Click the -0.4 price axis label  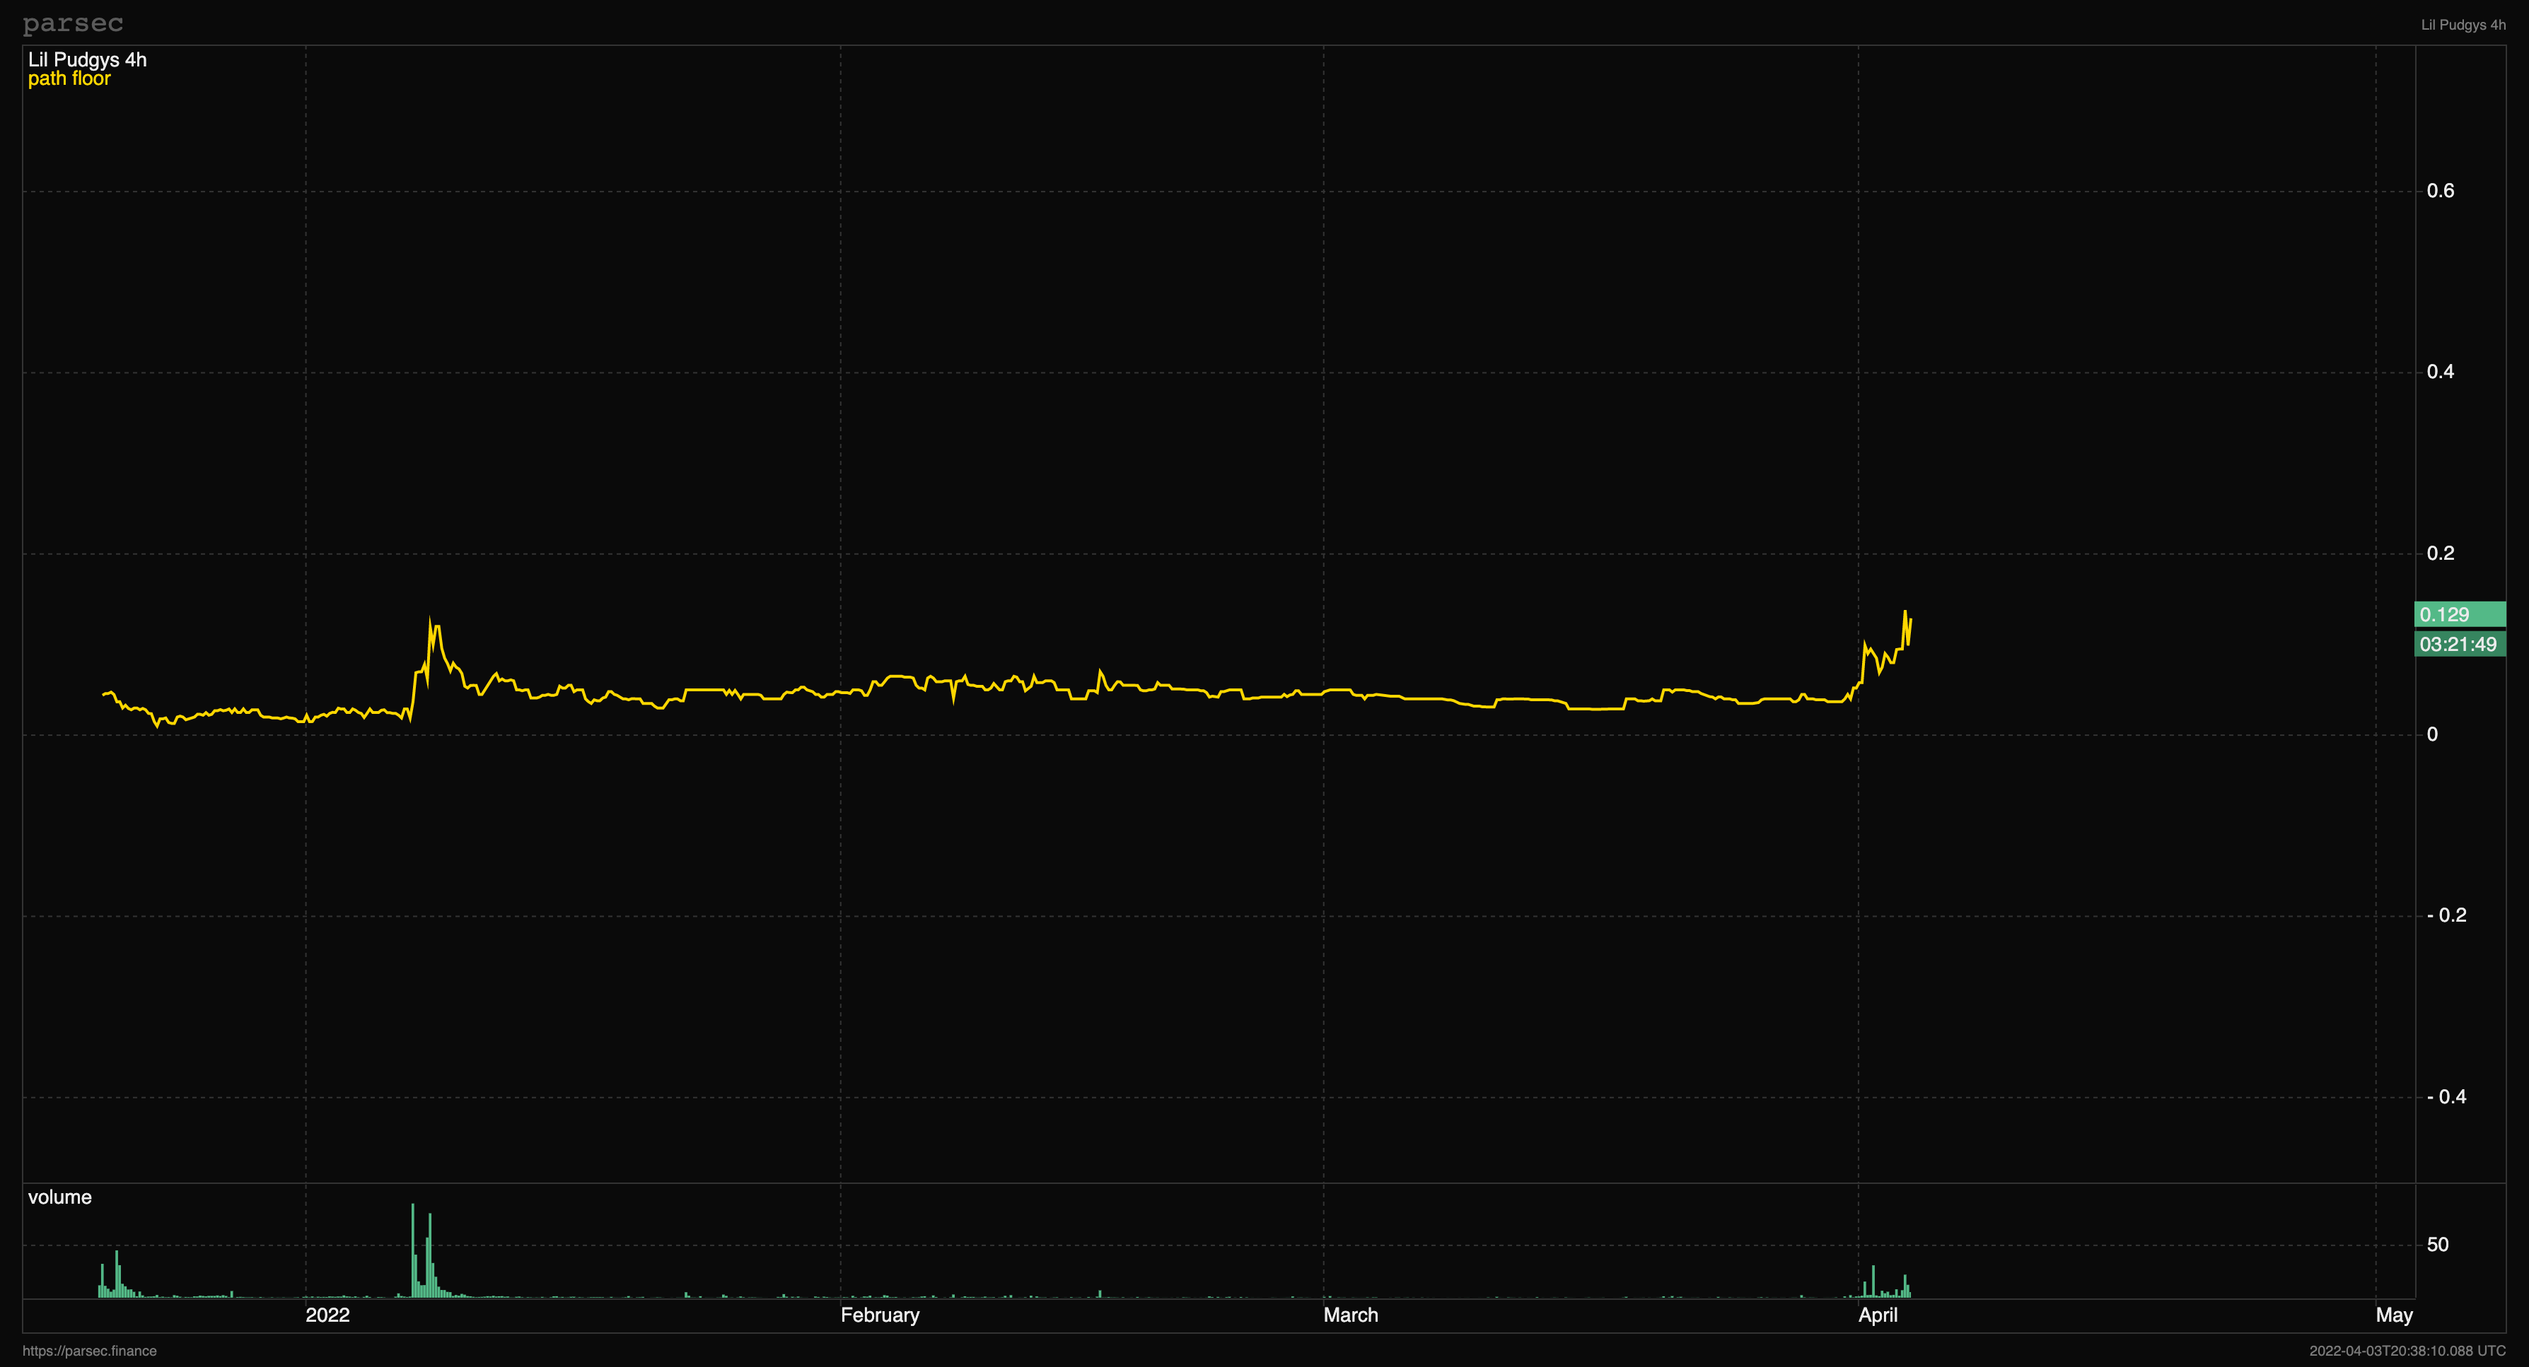[2446, 1097]
